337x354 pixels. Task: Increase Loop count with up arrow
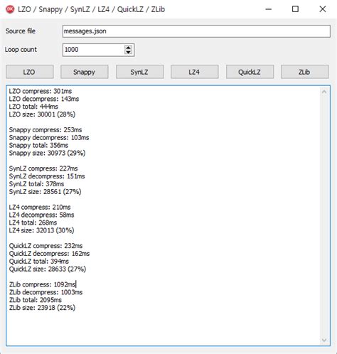tap(128, 48)
